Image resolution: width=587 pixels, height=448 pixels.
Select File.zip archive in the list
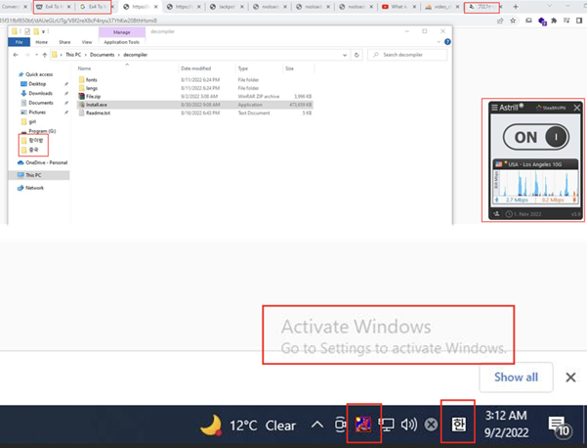click(94, 96)
